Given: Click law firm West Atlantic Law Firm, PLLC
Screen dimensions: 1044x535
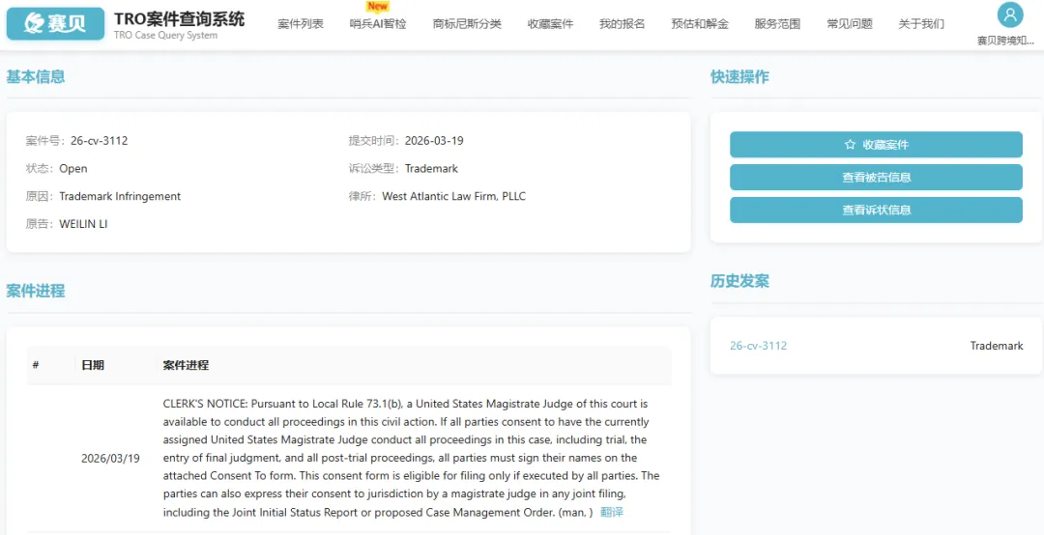Looking at the screenshot, I should point(454,196).
